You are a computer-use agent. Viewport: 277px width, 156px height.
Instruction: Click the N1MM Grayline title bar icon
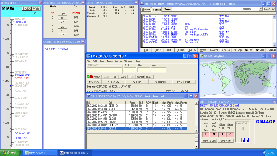point(201,56)
